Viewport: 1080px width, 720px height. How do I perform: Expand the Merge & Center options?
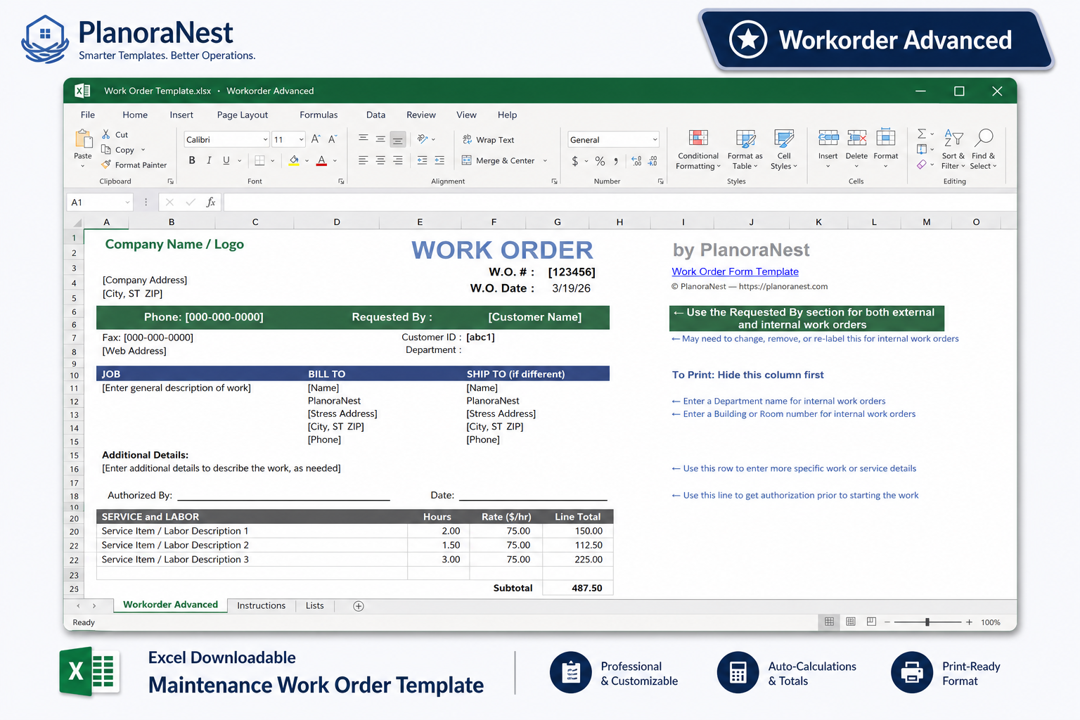pyautogui.click(x=545, y=161)
